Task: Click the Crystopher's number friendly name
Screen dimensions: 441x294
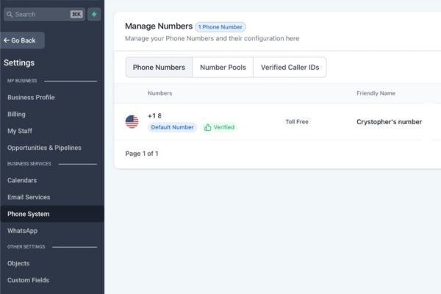Action: click(x=389, y=122)
